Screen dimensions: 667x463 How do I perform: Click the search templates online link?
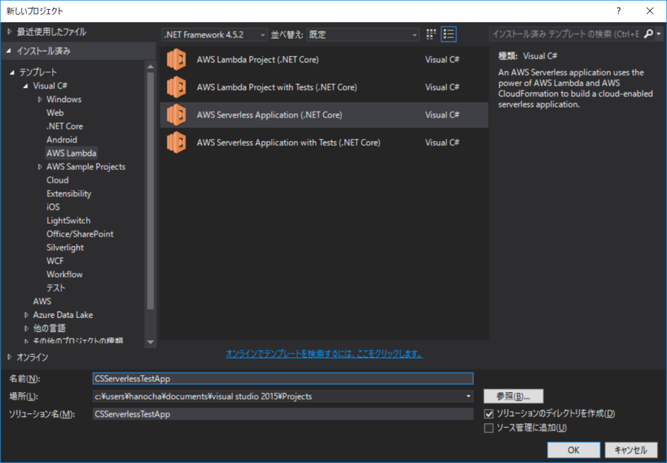click(324, 354)
